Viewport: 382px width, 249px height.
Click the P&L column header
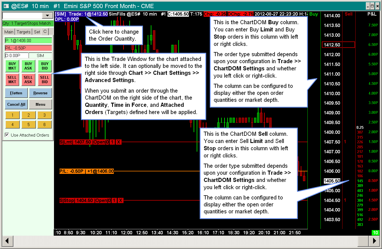pos(372,14)
